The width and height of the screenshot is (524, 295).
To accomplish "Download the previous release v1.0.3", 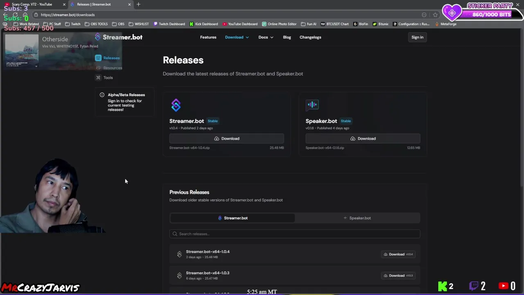I will pyautogui.click(x=398, y=276).
